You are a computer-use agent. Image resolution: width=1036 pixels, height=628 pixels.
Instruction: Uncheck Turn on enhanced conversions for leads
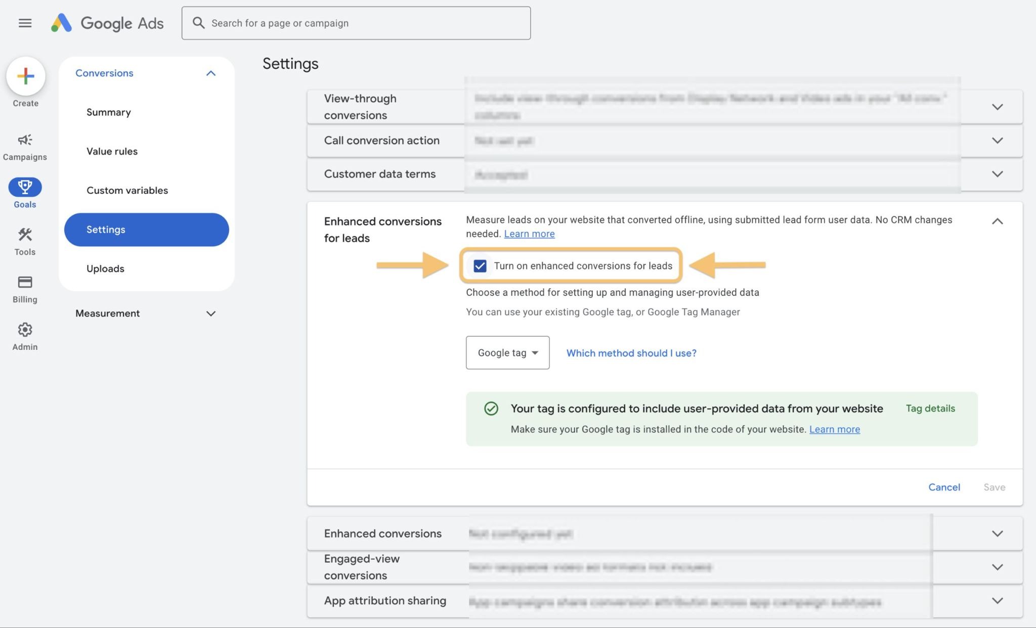click(480, 266)
